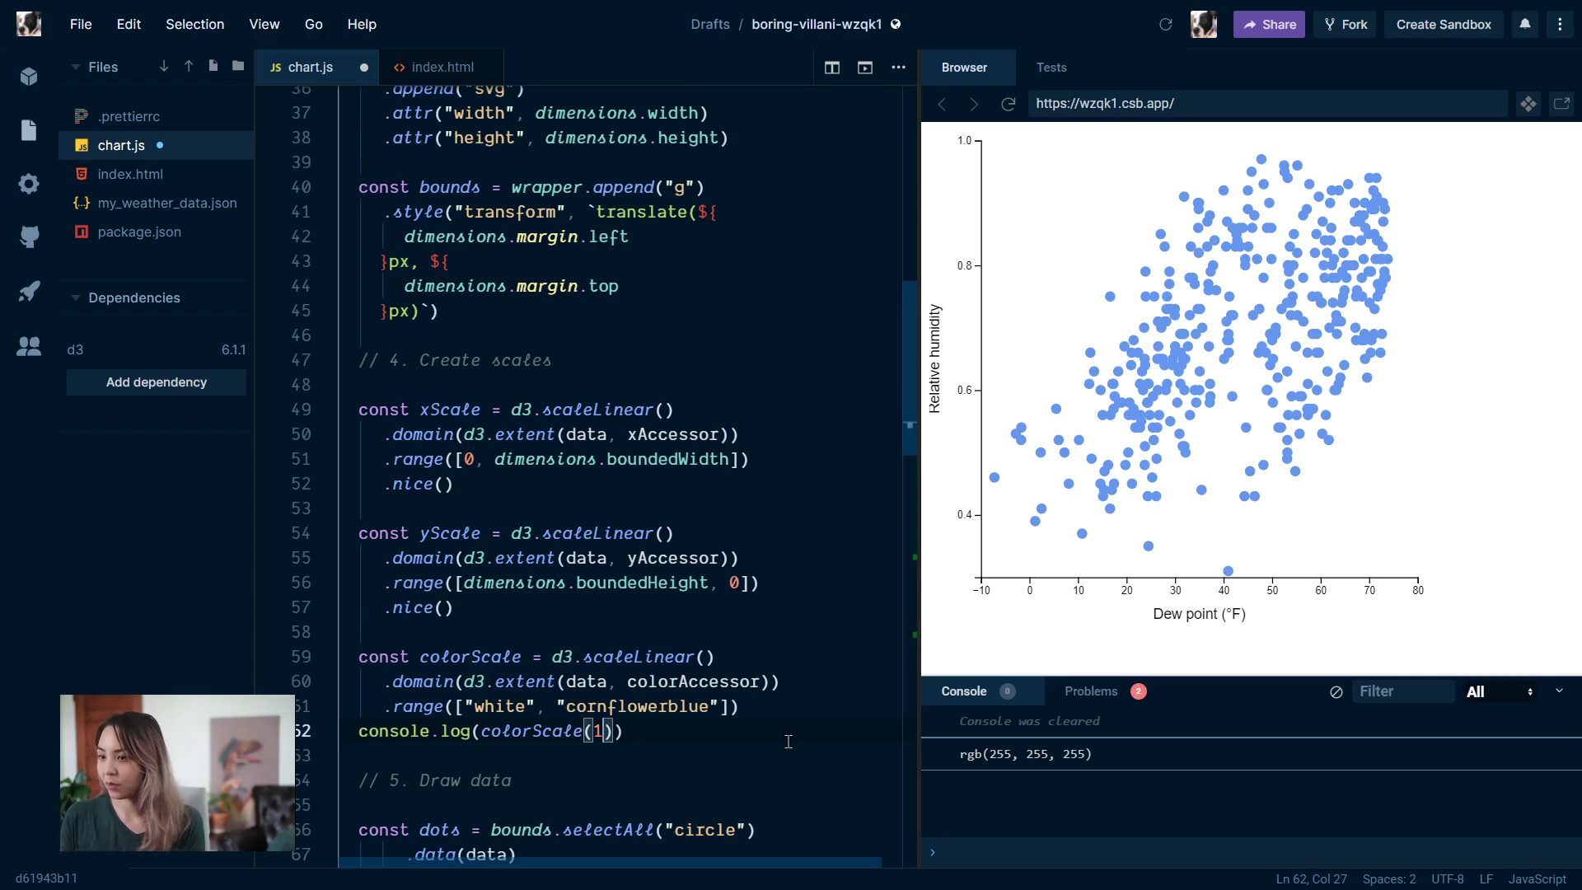
Task: Collapse the Dependencies section
Action: (76, 297)
